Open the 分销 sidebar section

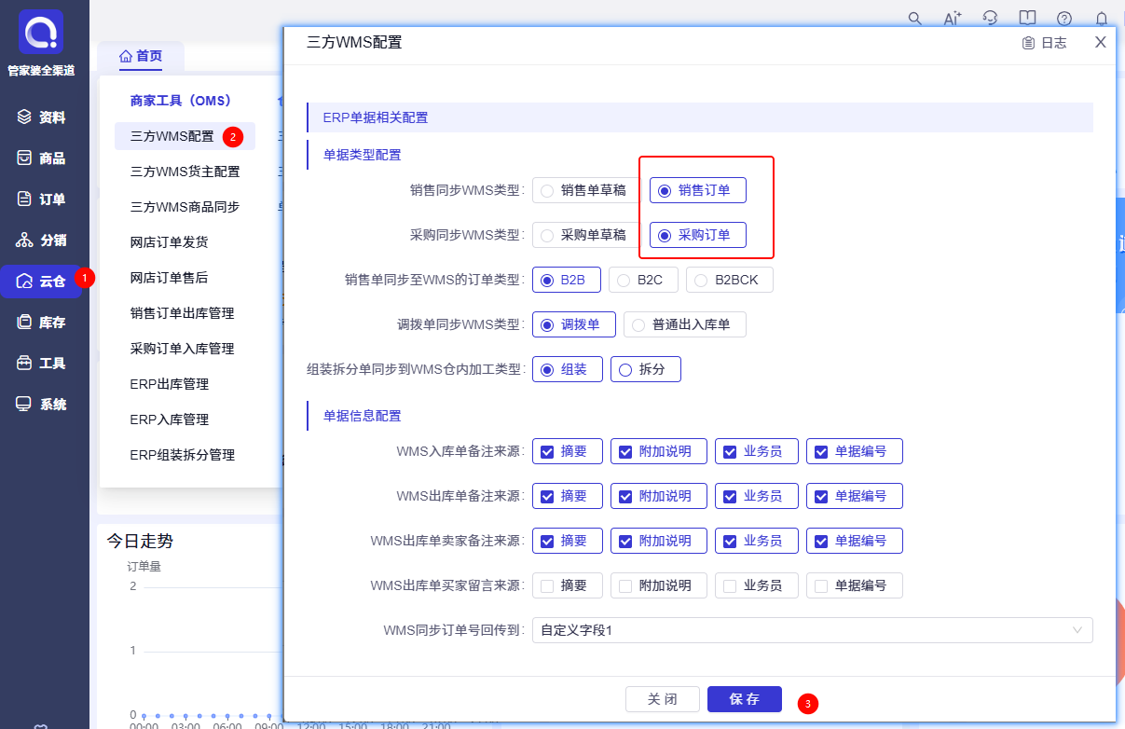click(42, 241)
